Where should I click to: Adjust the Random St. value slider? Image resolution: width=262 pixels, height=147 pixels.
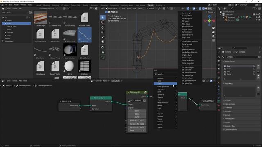137,120
